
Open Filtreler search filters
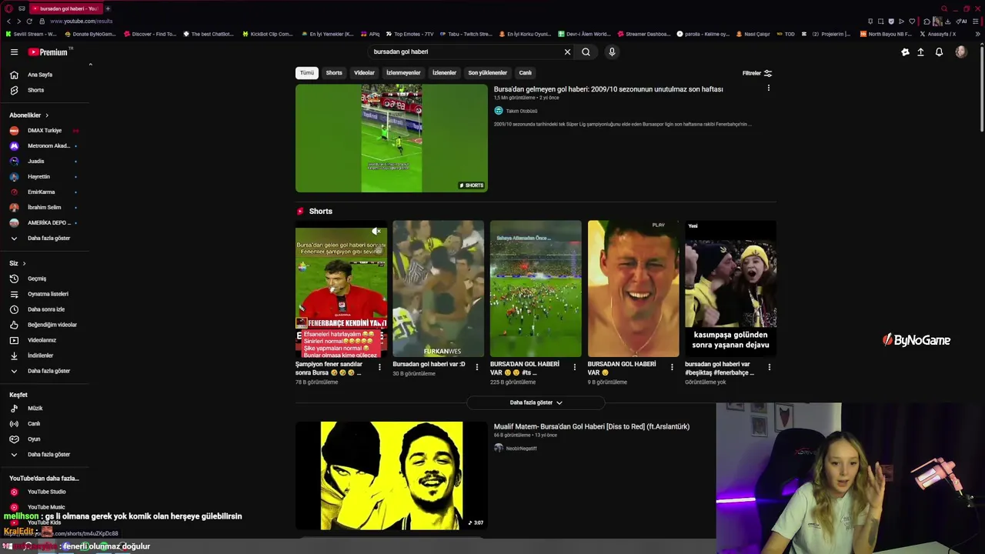point(757,73)
